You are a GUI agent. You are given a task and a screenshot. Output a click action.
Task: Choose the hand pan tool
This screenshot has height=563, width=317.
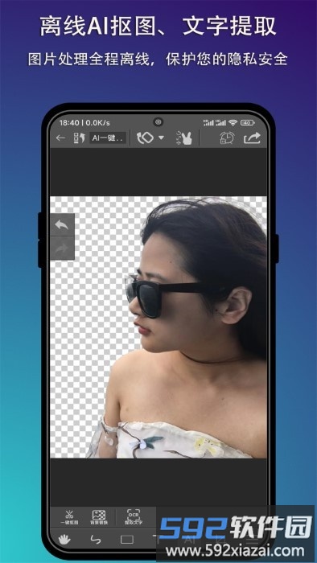point(64,540)
